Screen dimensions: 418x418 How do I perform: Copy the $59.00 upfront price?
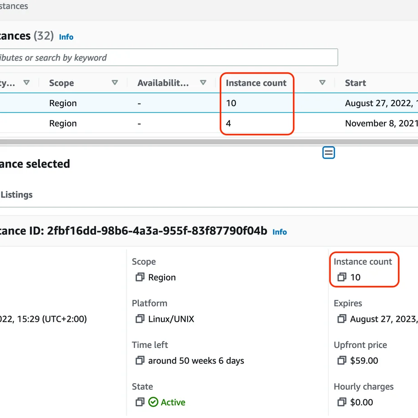point(342,361)
